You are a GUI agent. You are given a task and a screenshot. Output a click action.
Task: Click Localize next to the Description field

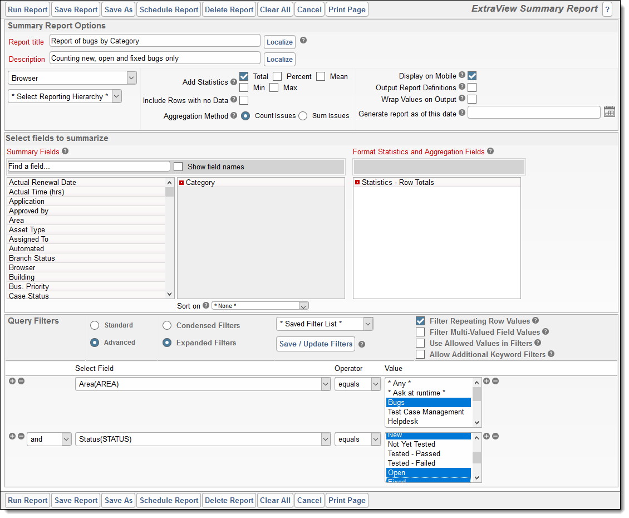click(279, 60)
